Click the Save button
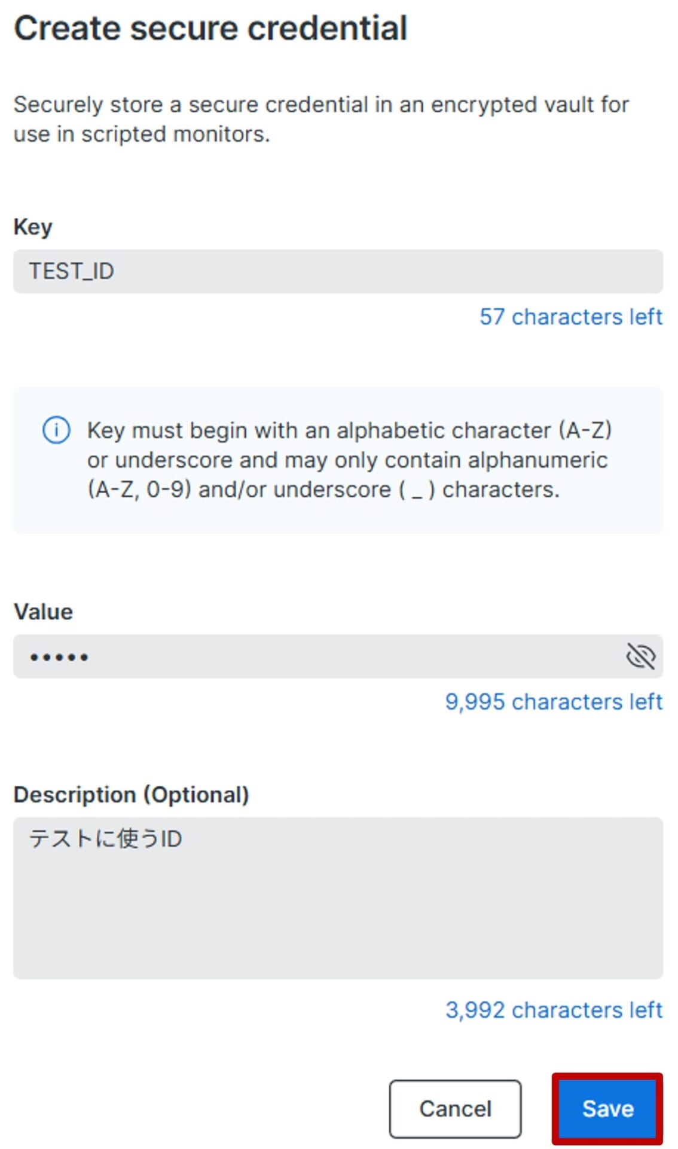 point(607,1108)
